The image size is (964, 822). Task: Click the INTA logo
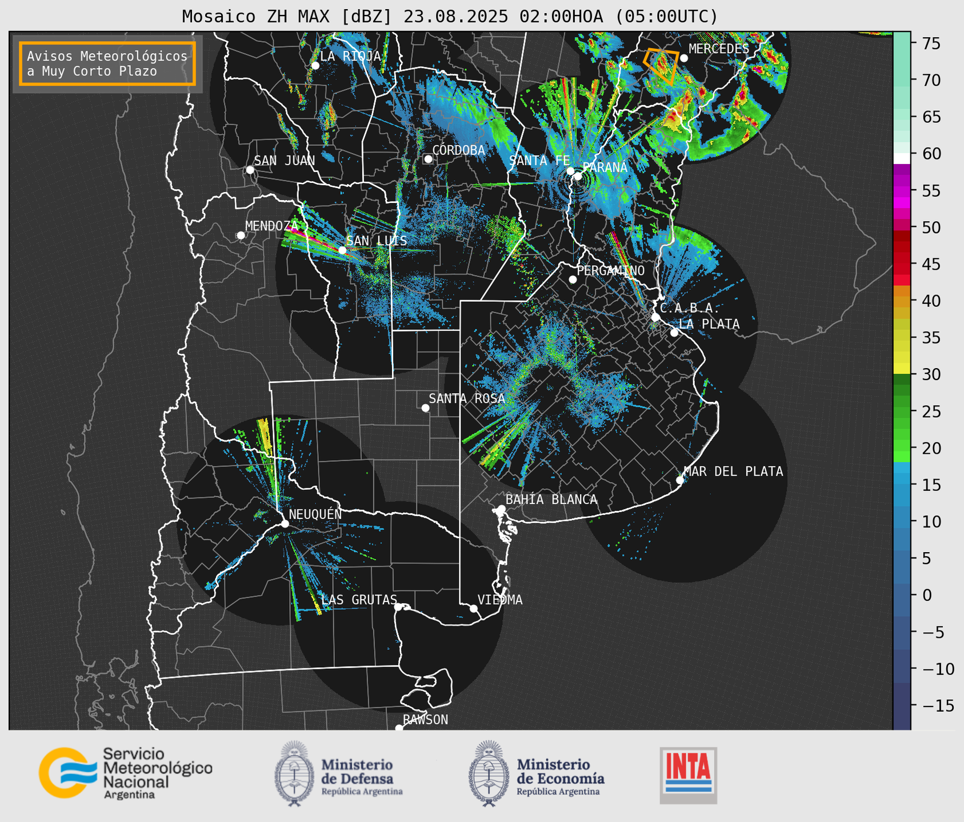[x=689, y=775]
